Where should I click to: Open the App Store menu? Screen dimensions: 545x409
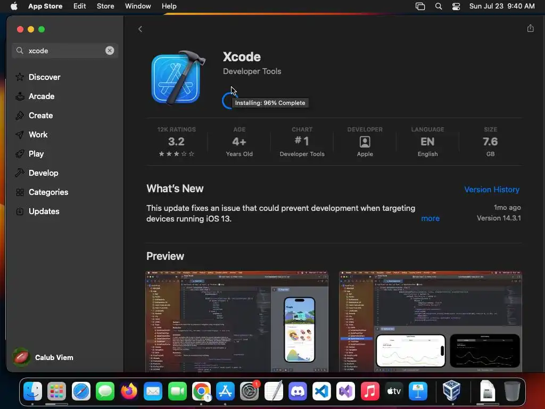pyautogui.click(x=45, y=6)
